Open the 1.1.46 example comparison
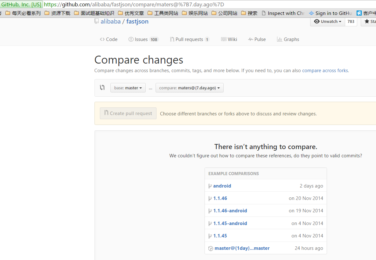The width and height of the screenshot is (376, 260). 220,198
